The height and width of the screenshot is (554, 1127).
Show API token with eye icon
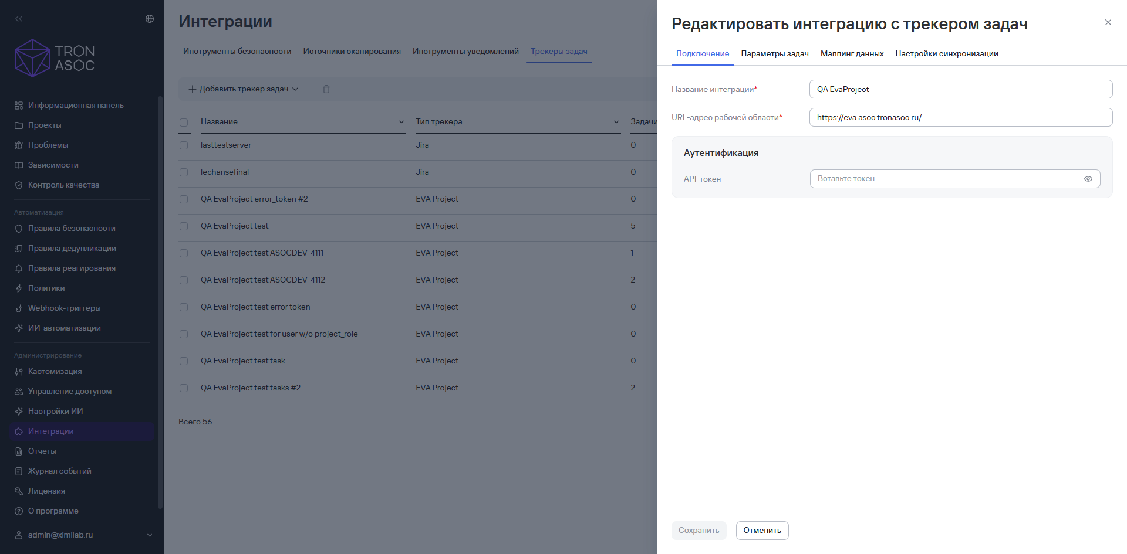point(1088,179)
